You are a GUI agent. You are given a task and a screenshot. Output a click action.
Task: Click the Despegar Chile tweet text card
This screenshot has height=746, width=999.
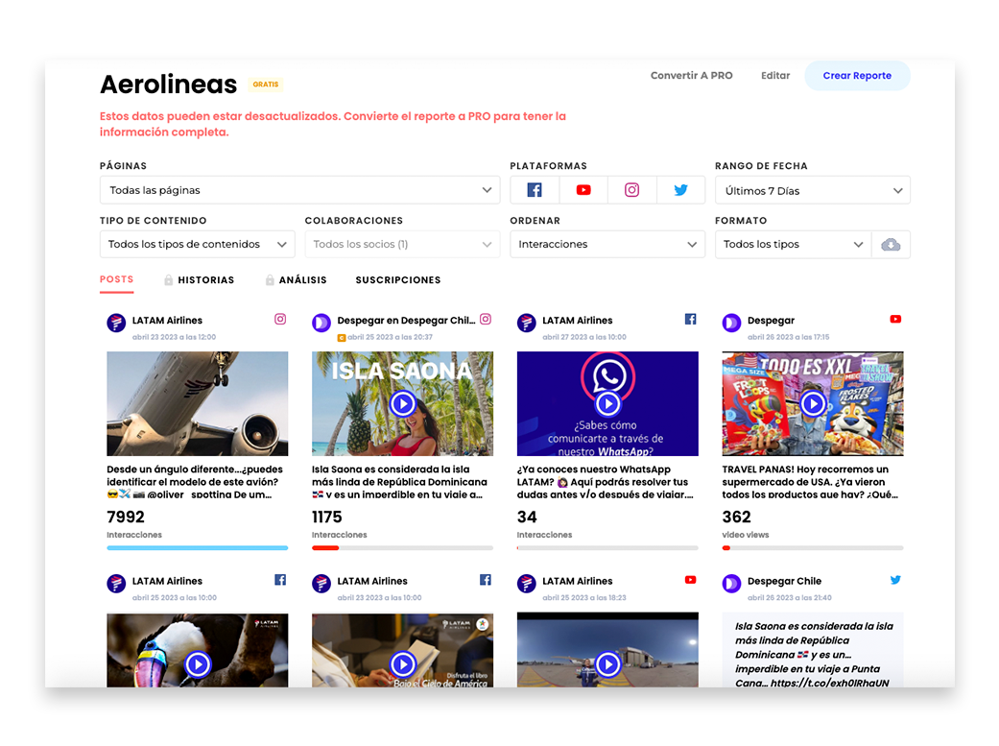pyautogui.click(x=813, y=650)
